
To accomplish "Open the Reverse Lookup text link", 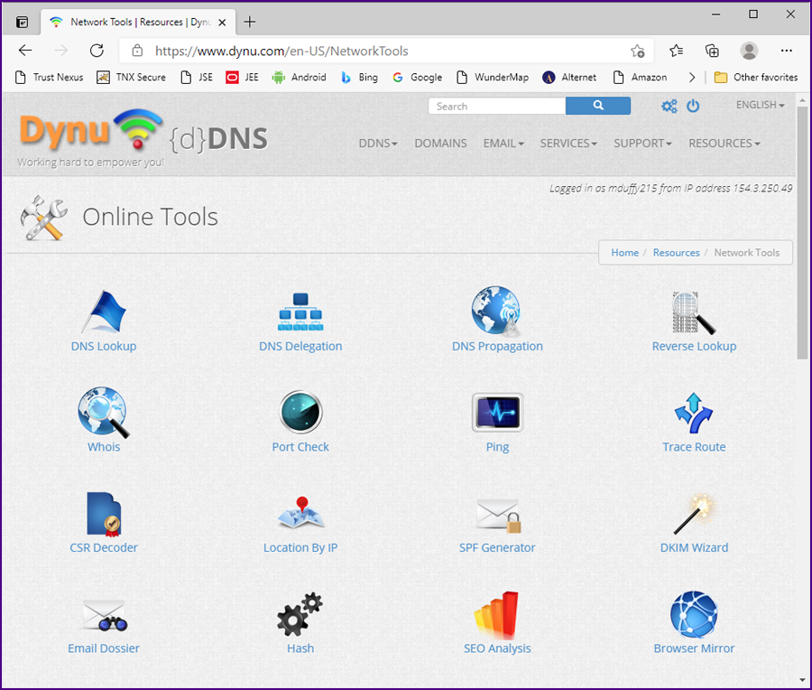I will pyautogui.click(x=694, y=346).
